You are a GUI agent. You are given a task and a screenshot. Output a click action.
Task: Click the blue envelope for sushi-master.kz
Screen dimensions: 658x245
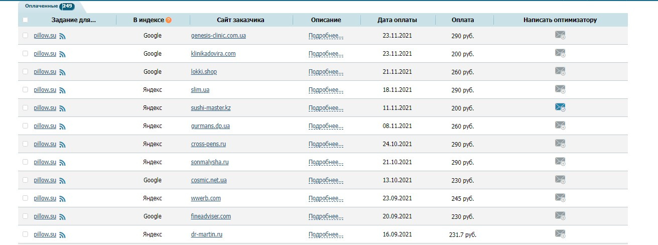click(560, 107)
